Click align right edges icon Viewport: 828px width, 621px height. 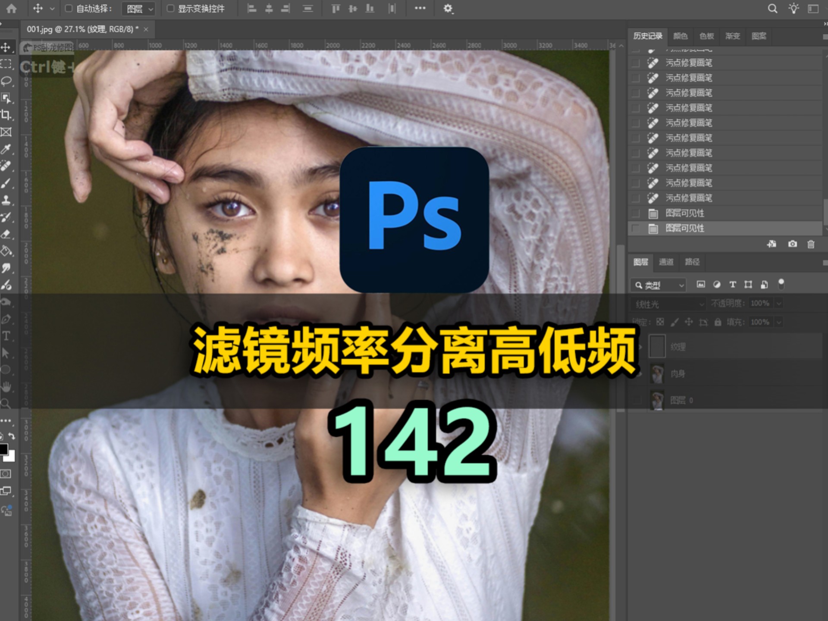tap(285, 9)
